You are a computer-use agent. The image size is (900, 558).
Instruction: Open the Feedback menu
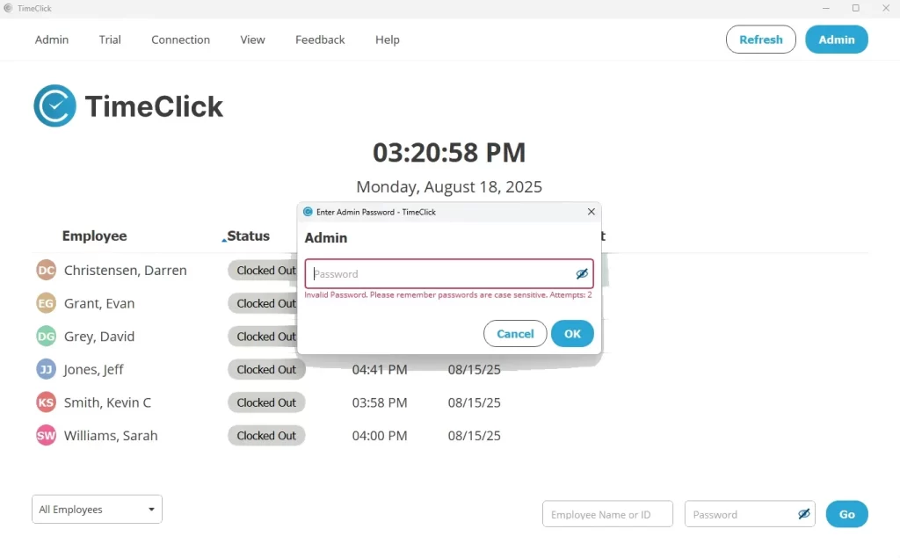[x=319, y=40]
